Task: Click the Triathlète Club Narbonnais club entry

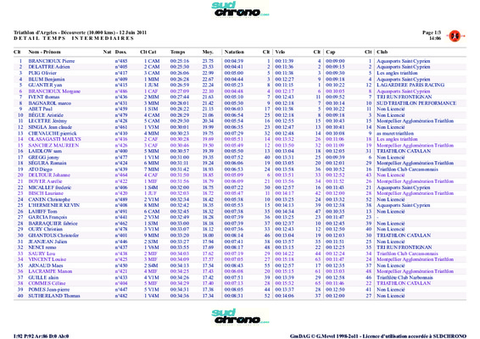Action: tap(405, 277)
